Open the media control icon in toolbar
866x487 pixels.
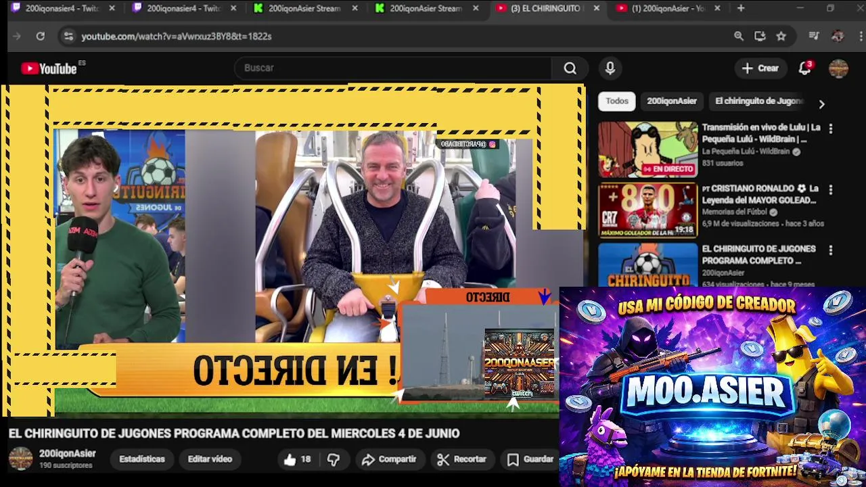[x=814, y=37]
